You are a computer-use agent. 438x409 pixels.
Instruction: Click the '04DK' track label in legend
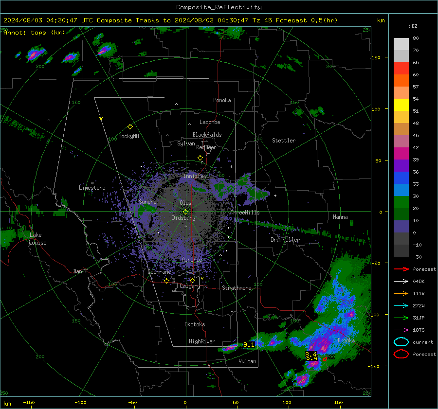tap(419, 282)
